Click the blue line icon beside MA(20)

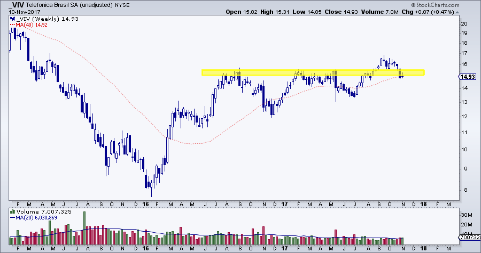(x=13, y=217)
